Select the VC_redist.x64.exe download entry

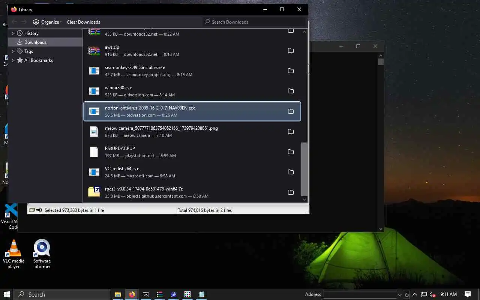192,172
